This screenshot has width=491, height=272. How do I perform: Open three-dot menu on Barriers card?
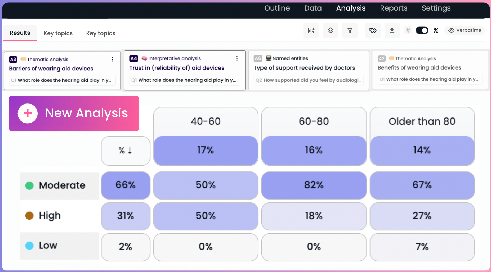[x=113, y=59]
